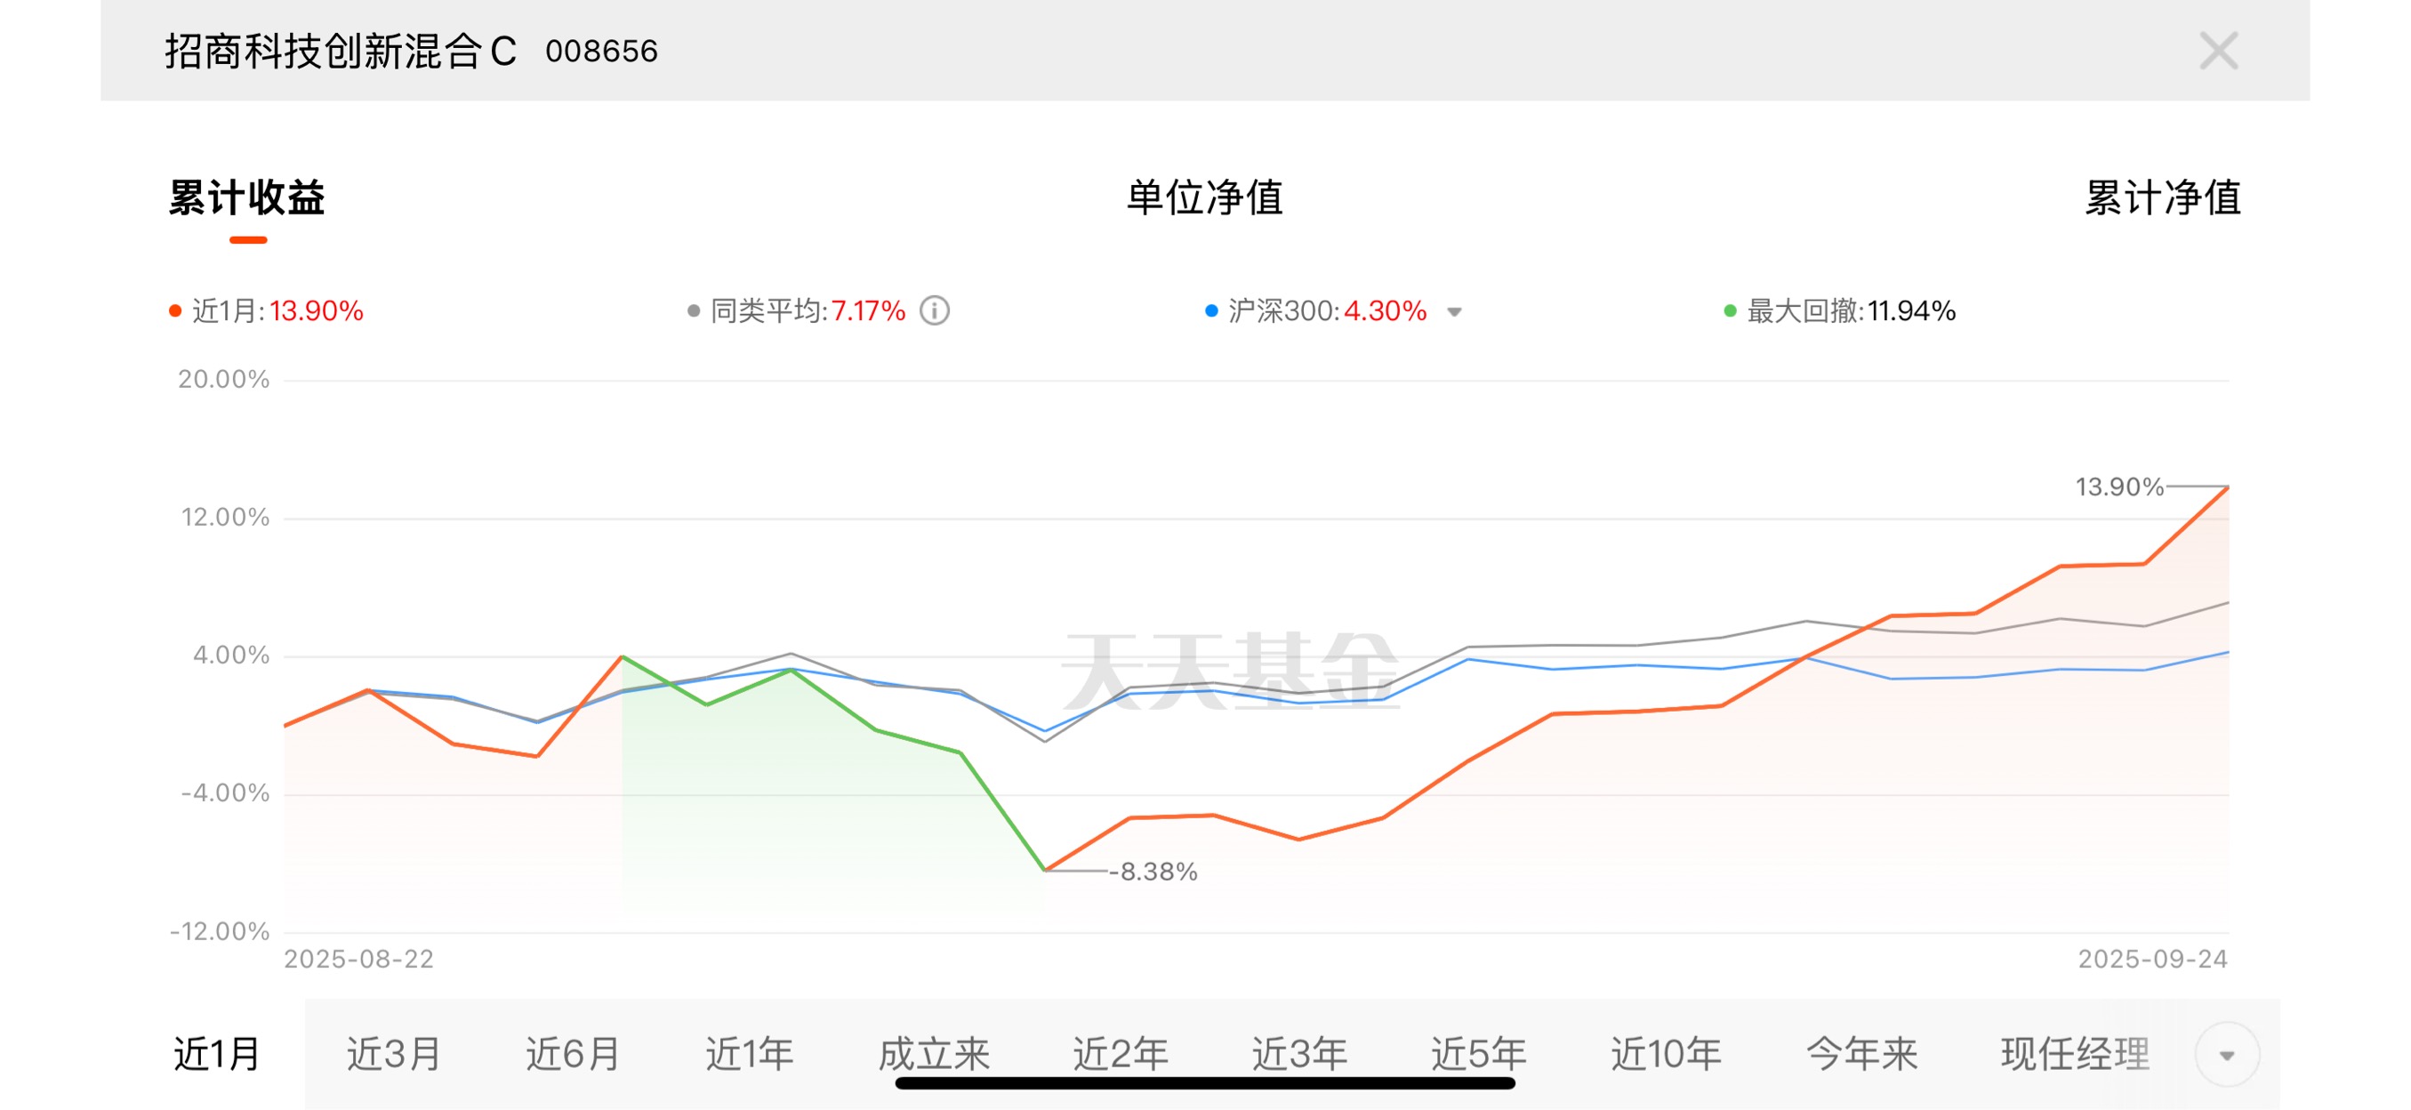Select the 近6月 time range
The image size is (2411, 1110).
click(573, 1054)
